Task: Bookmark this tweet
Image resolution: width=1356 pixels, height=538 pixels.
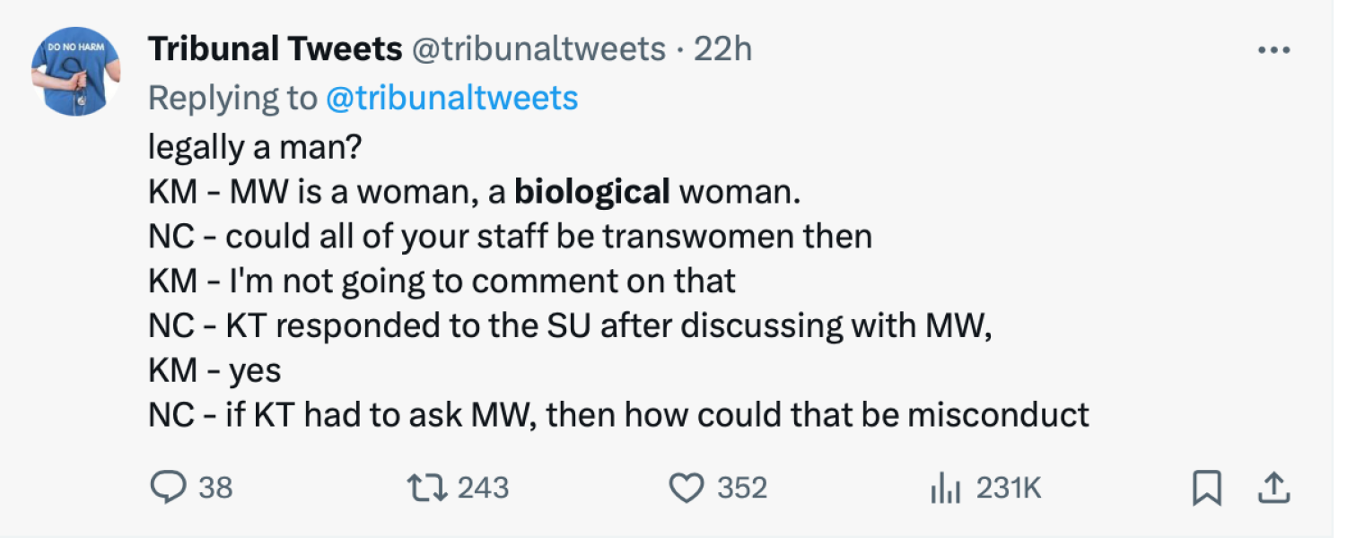Action: click(x=1207, y=489)
